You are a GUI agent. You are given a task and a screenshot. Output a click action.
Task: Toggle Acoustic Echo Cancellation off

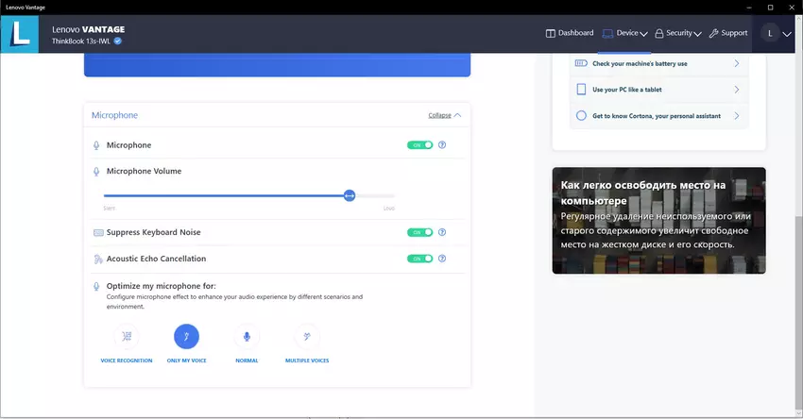419,259
